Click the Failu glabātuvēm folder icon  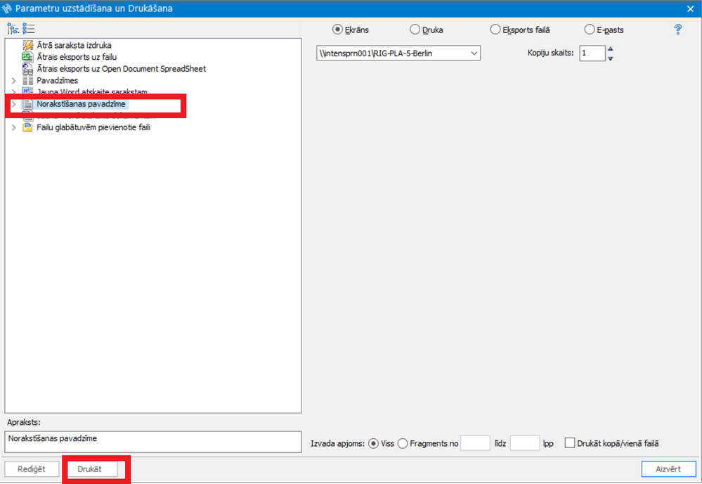pos(28,127)
